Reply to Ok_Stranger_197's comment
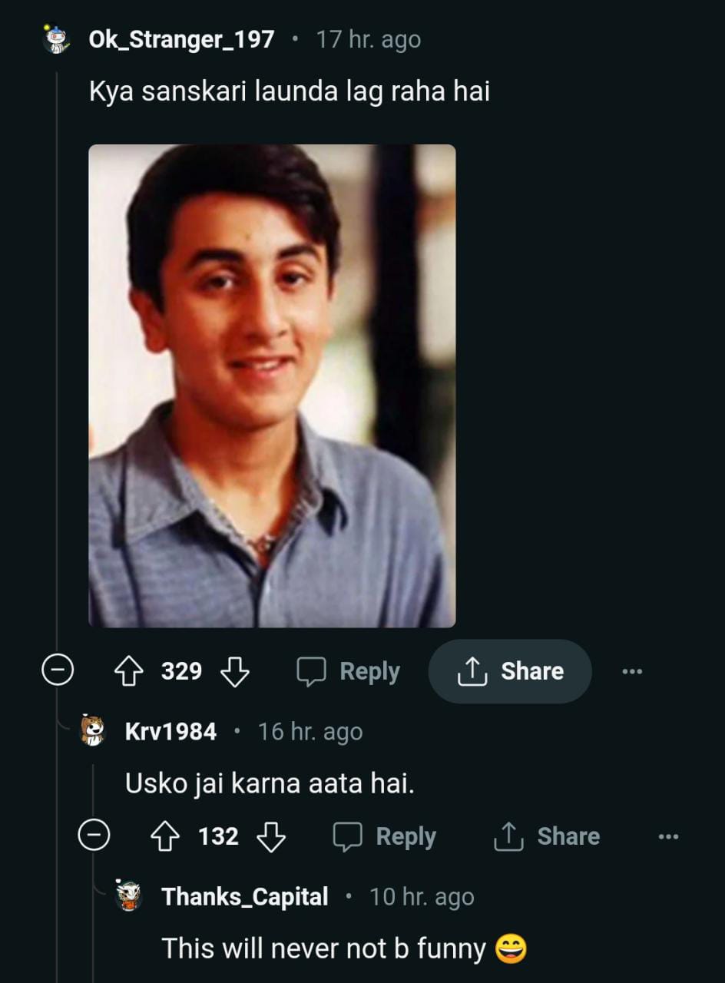725x983 pixels. tap(349, 672)
